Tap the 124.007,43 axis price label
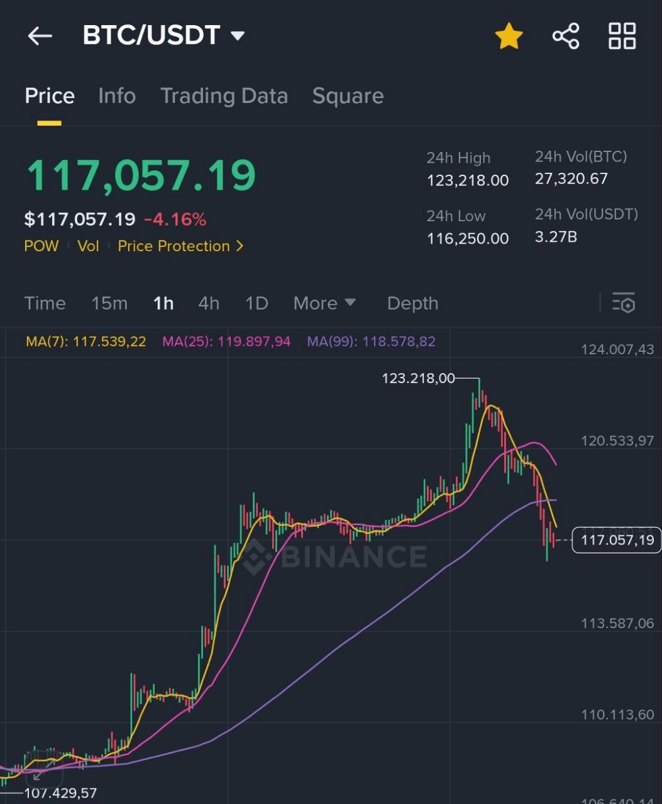This screenshot has width=662, height=804. click(x=617, y=350)
